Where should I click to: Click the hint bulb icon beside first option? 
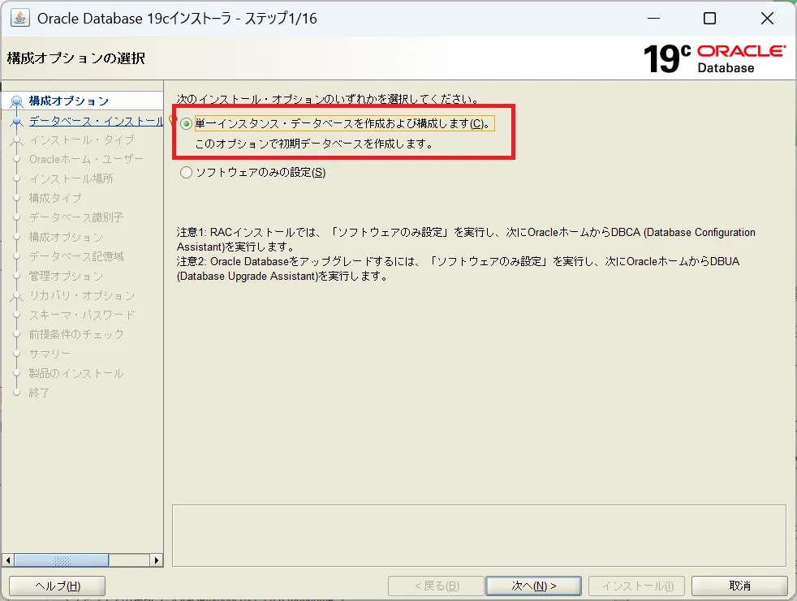(x=172, y=120)
